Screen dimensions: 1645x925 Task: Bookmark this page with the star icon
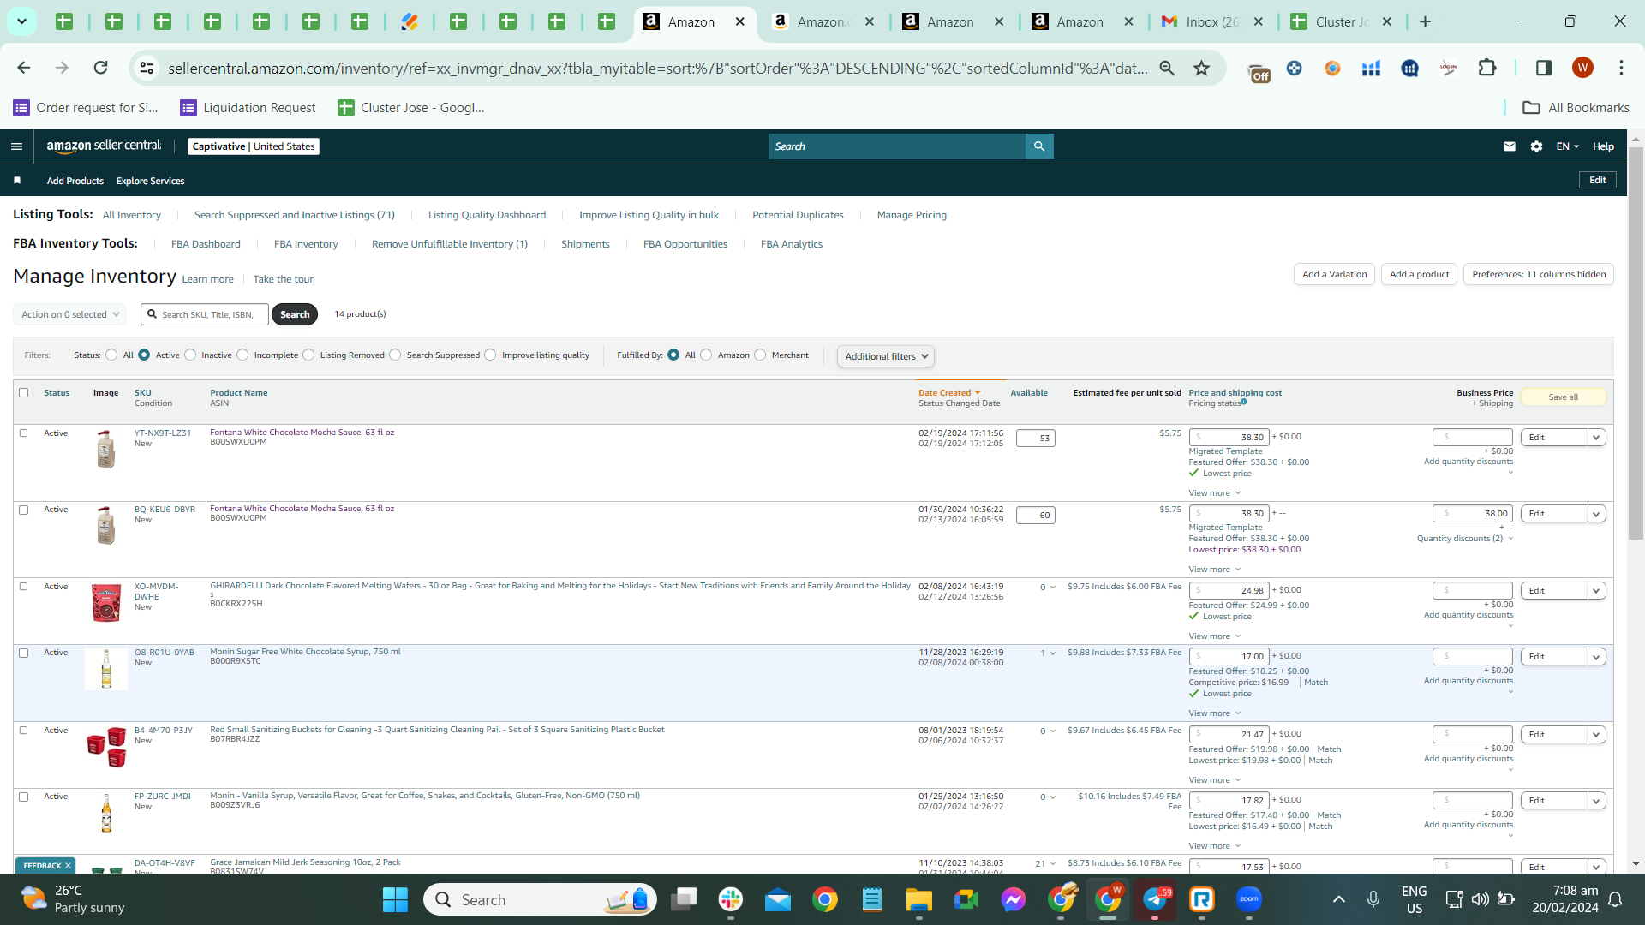tap(1202, 68)
